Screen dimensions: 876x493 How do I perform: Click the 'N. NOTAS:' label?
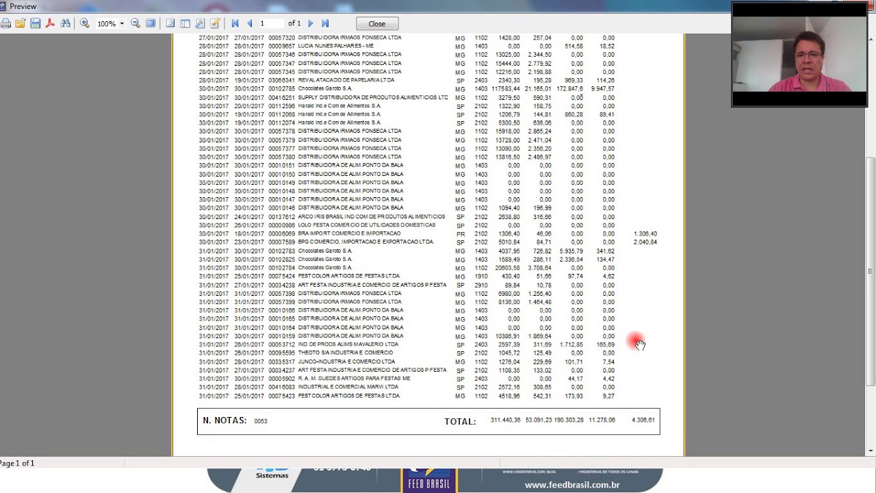[x=224, y=420]
